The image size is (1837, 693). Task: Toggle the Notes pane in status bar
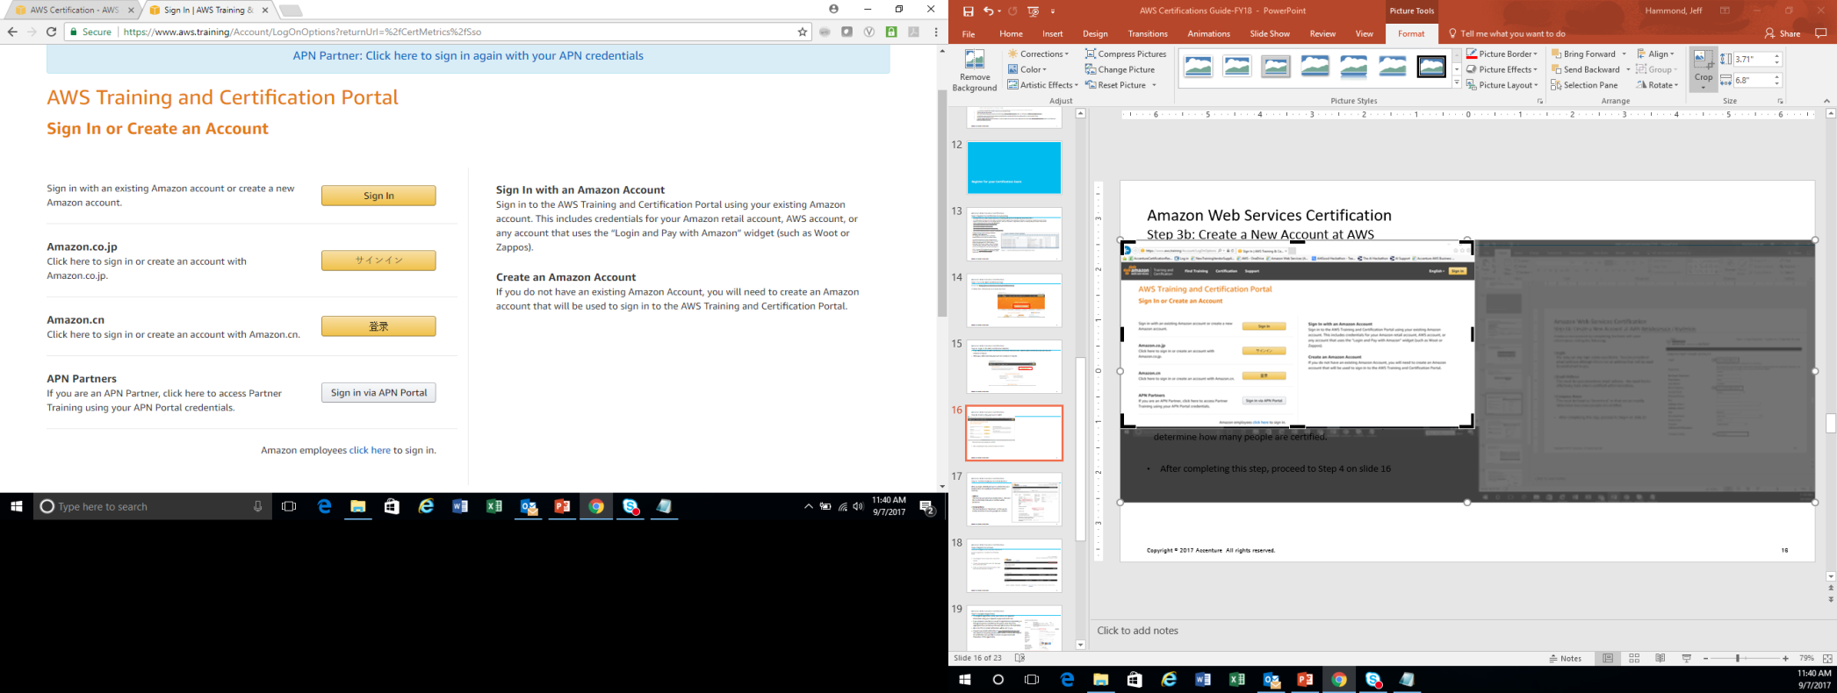click(x=1565, y=658)
